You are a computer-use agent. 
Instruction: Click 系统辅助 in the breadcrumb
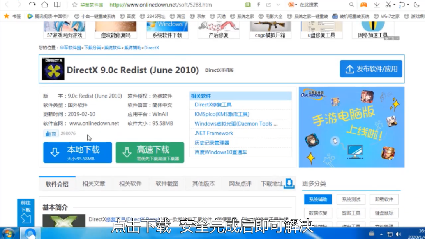pyautogui.click(x=132, y=47)
